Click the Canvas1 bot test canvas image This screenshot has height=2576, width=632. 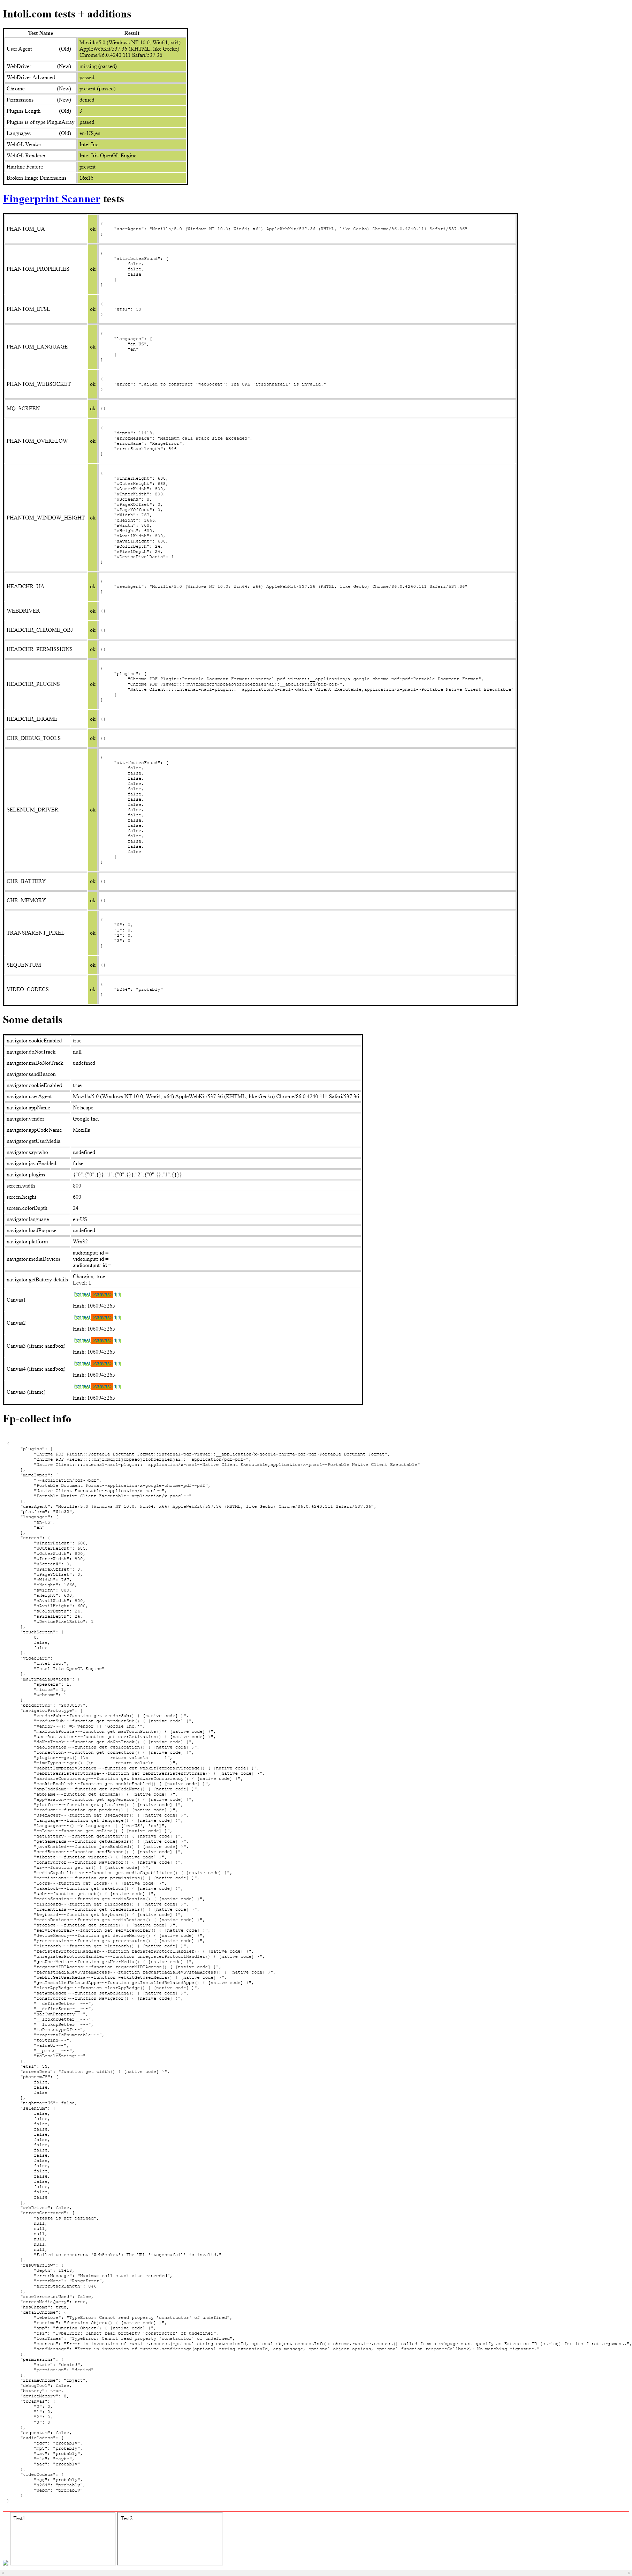click(97, 1295)
